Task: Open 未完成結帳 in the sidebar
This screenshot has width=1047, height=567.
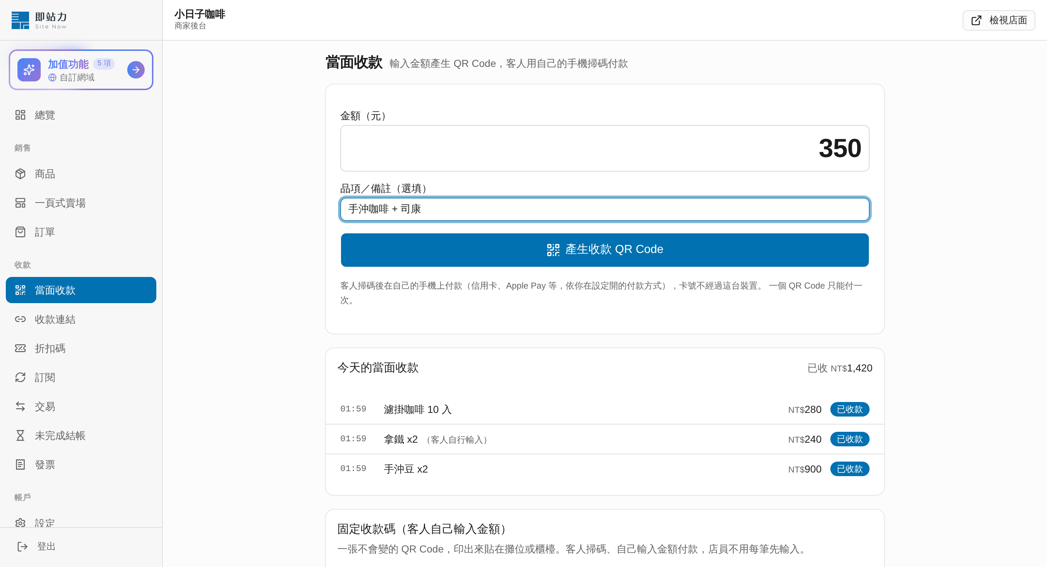Action: coord(81,436)
